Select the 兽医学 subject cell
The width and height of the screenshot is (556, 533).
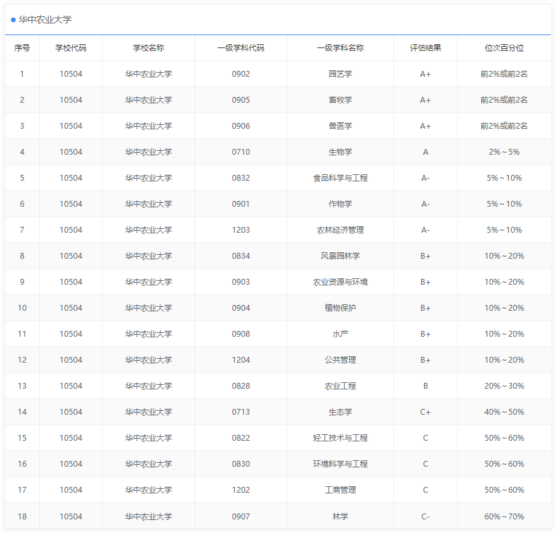[340, 126]
